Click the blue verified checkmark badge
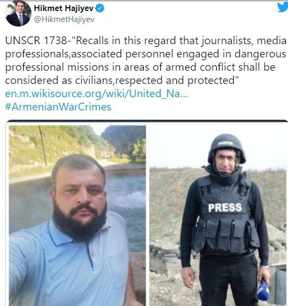 click(100, 8)
